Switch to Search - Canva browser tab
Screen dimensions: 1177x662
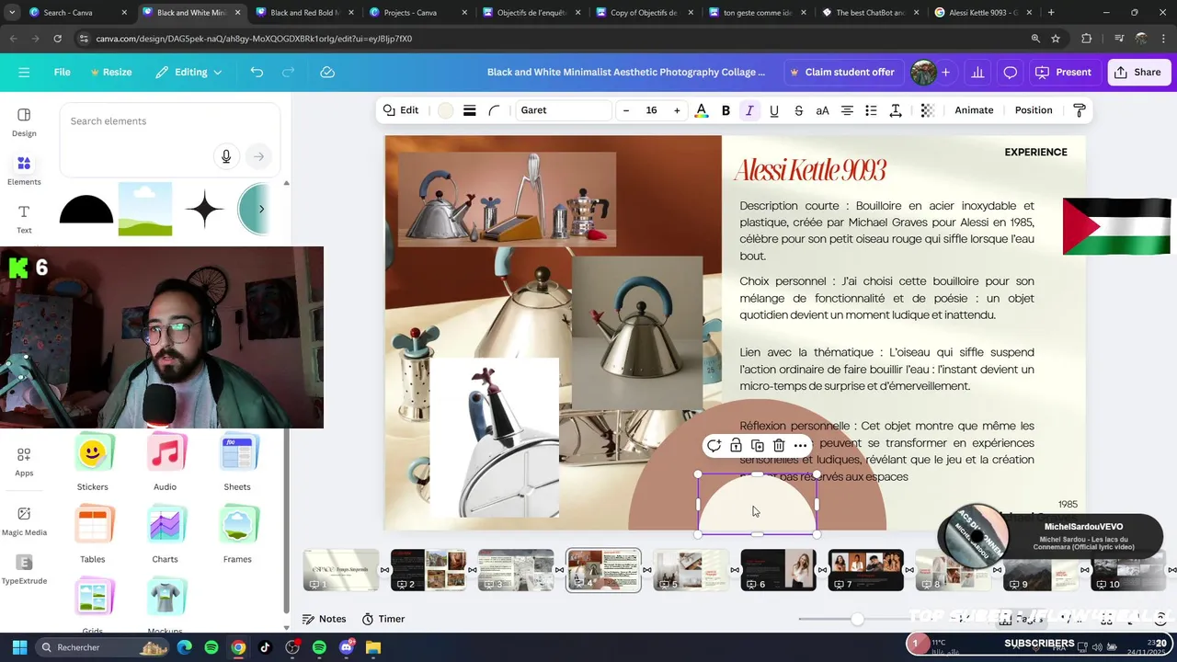(x=77, y=13)
